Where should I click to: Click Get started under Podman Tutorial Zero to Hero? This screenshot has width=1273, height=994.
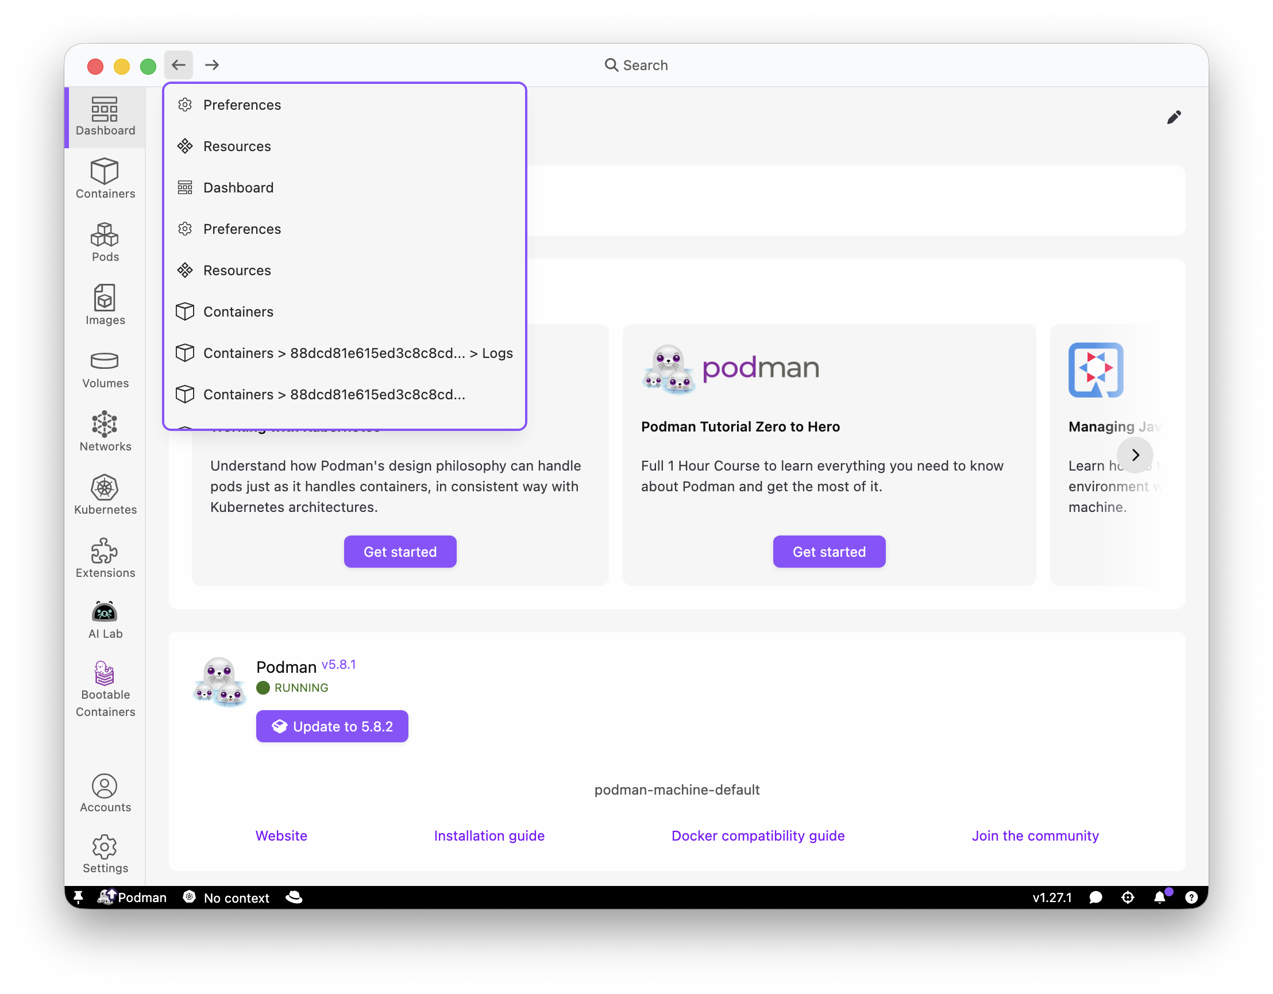point(828,551)
